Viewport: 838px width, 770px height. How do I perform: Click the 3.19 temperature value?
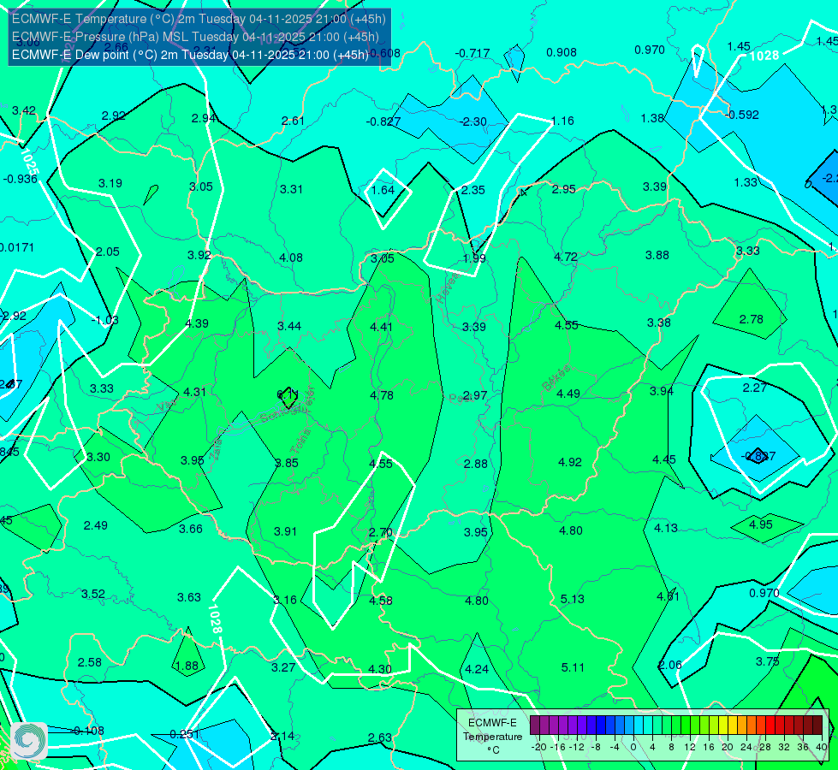click(x=110, y=183)
